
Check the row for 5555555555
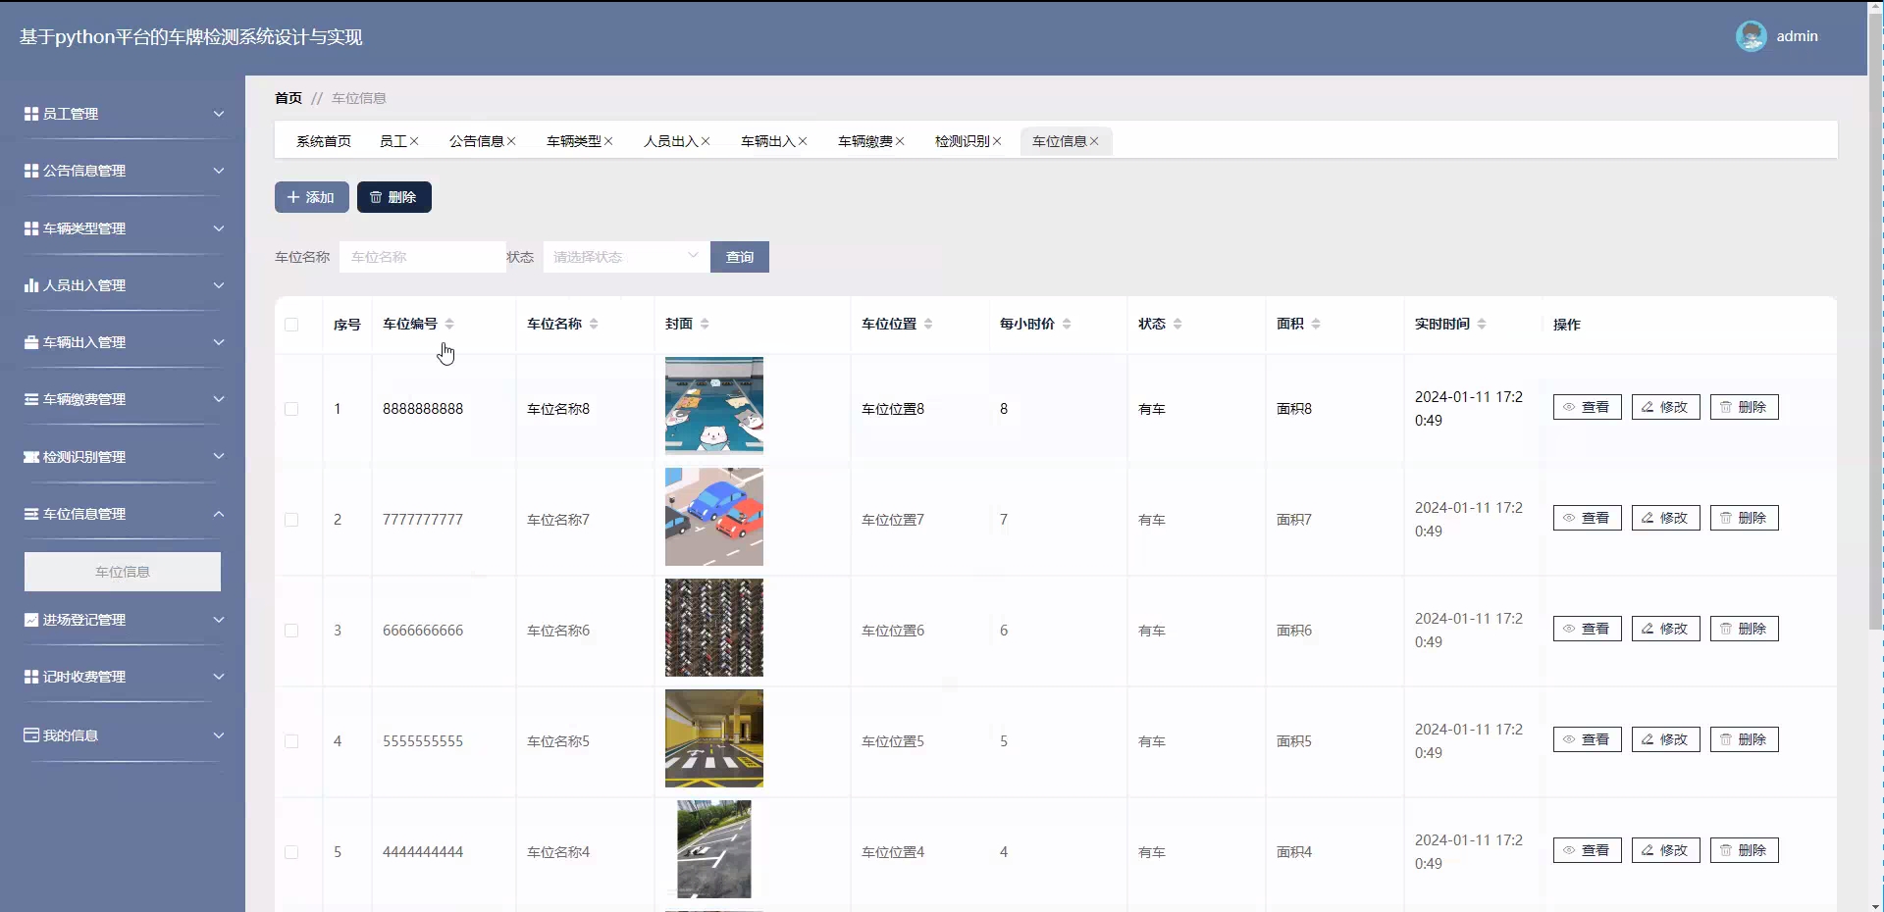[x=291, y=741]
